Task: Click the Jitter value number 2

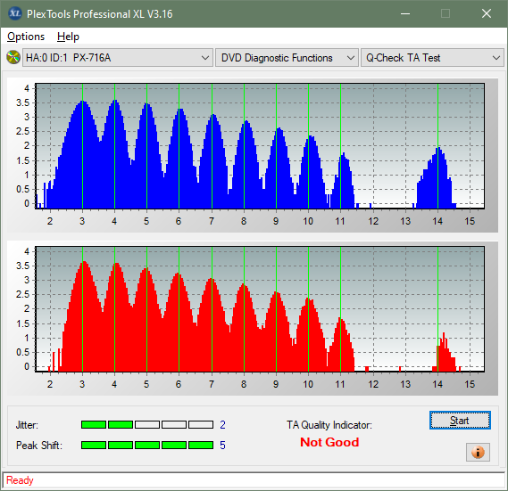Action: 222,424
